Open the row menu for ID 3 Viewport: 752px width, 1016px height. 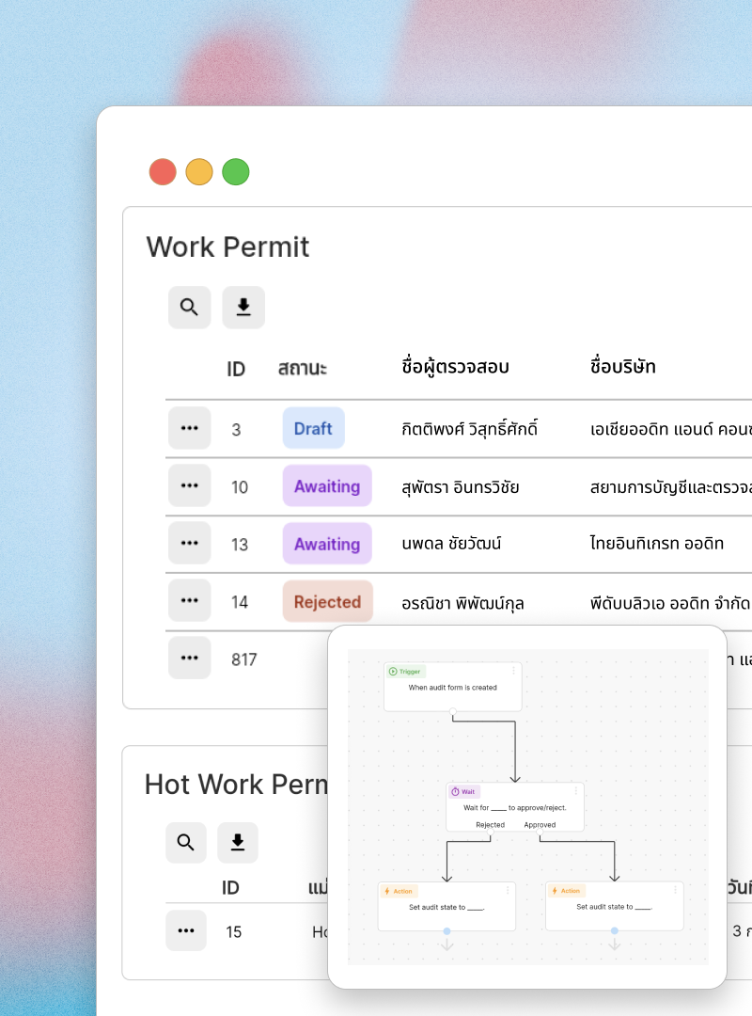(189, 429)
